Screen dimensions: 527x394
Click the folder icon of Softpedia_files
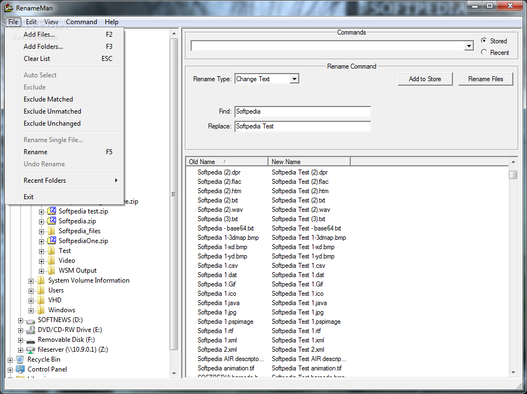coord(52,231)
